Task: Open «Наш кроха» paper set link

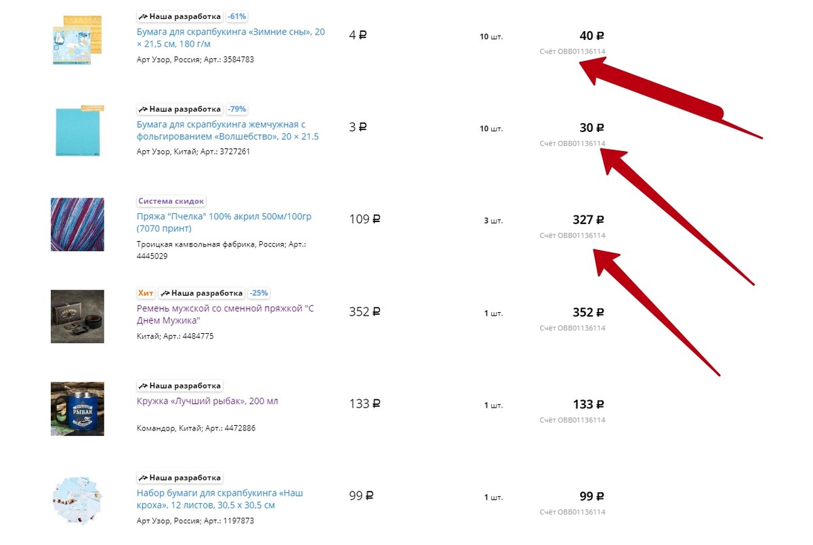Action: pos(220,499)
